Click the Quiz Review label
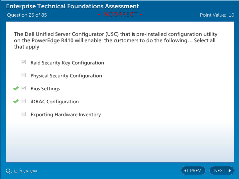Viewport: 239px width, 179px height. coord(22,171)
